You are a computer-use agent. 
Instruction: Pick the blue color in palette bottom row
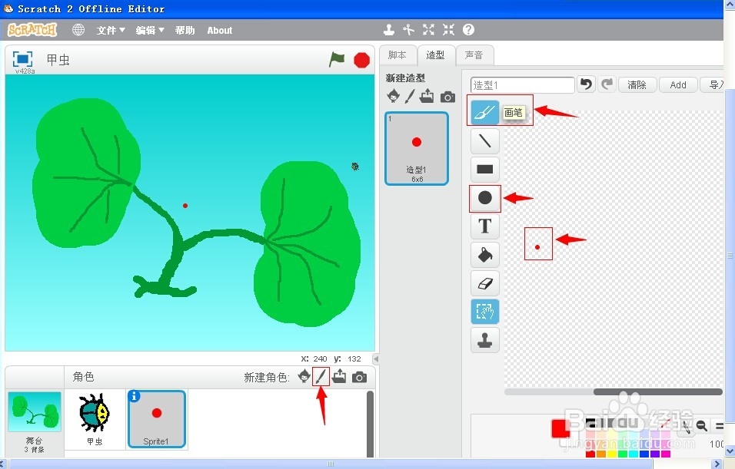pos(644,453)
